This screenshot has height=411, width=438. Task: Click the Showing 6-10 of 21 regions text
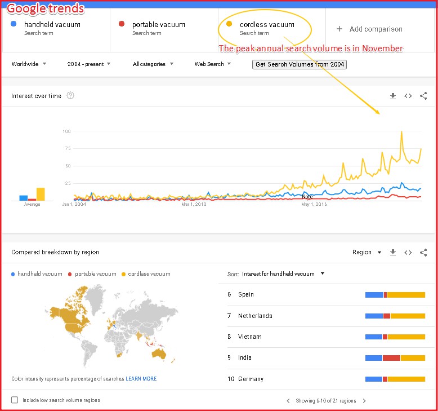(x=326, y=401)
